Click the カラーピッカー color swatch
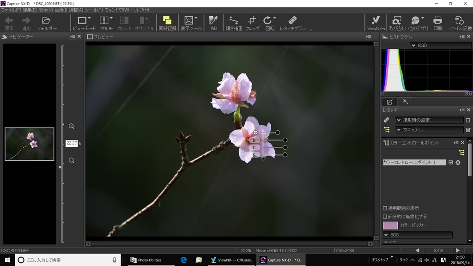473x266 pixels. (x=390, y=225)
